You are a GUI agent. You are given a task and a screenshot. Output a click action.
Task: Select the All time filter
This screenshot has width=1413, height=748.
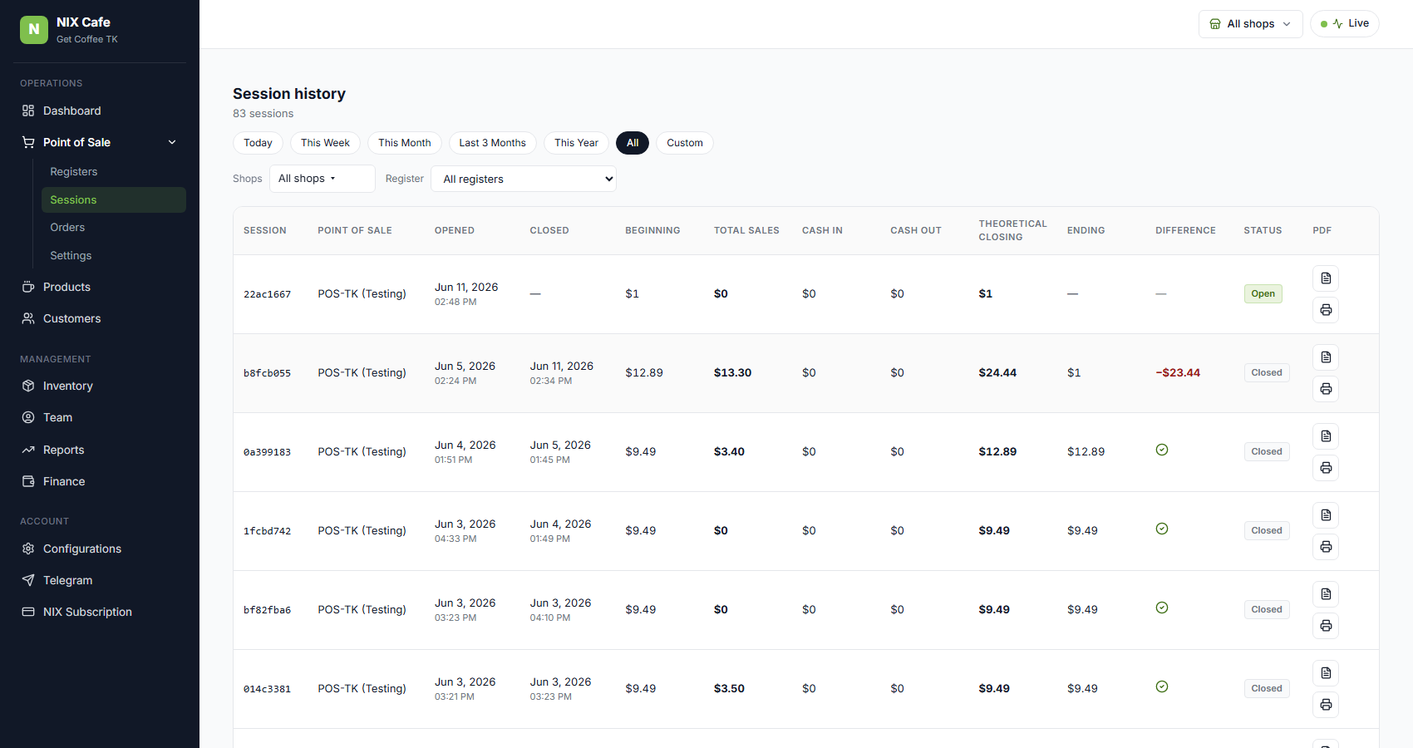[x=633, y=143]
